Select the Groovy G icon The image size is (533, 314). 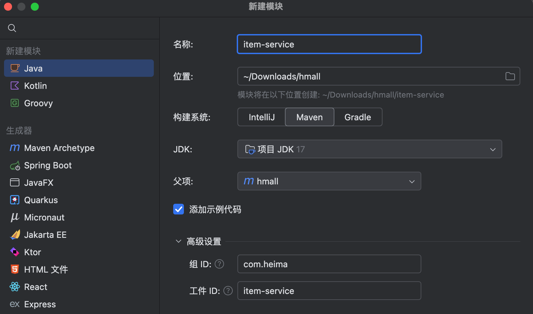click(15, 103)
